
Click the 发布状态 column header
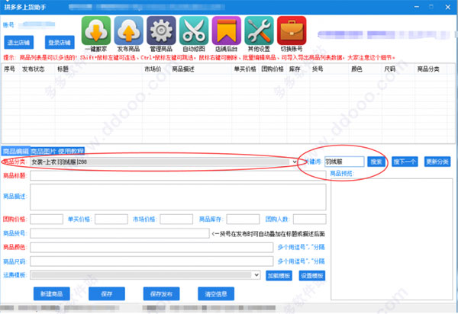(x=34, y=69)
